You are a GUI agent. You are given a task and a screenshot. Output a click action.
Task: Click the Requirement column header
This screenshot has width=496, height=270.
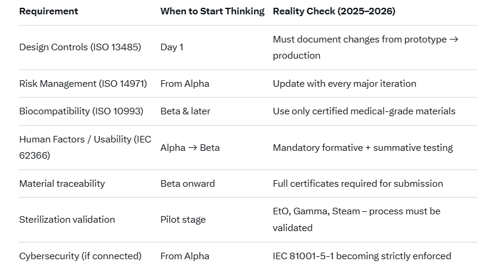(48, 11)
